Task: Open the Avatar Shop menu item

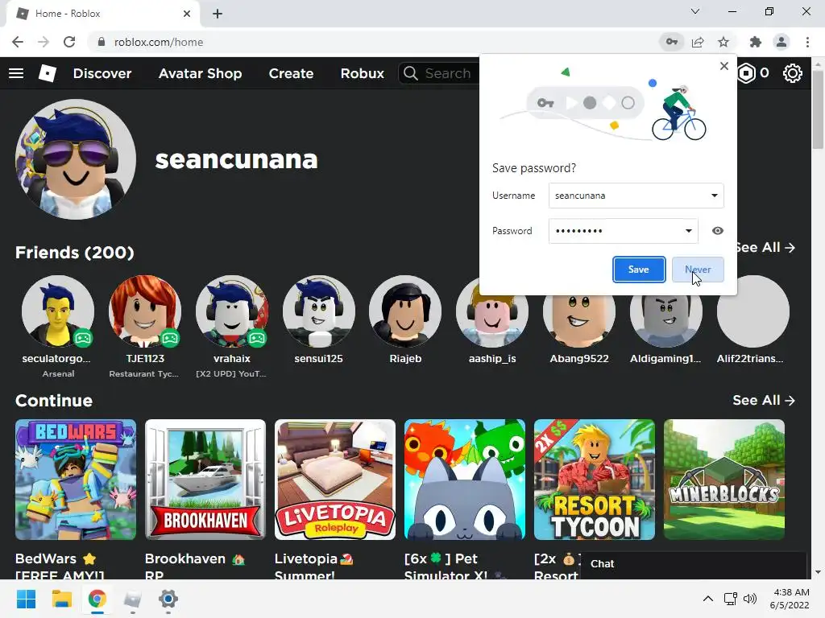Action: tap(200, 73)
